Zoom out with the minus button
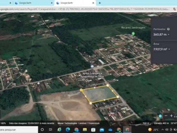 point(166,116)
